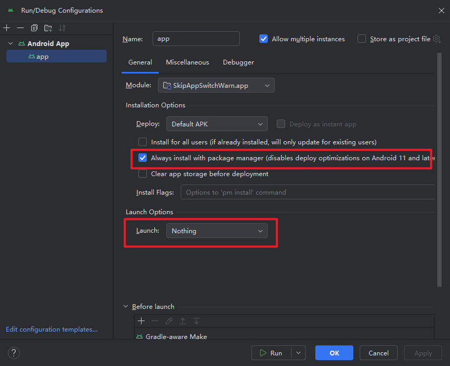Move the Before launch task down
The image size is (450, 366).
(x=196, y=321)
